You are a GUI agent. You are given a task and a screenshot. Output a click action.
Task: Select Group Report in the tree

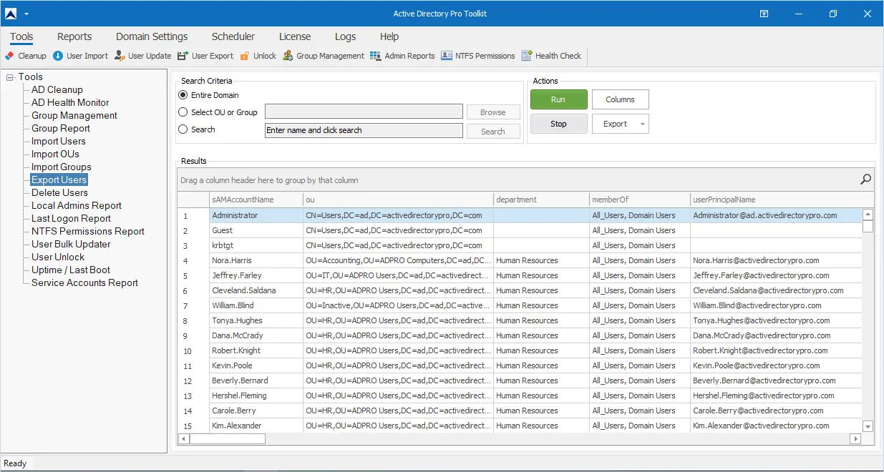pos(61,129)
